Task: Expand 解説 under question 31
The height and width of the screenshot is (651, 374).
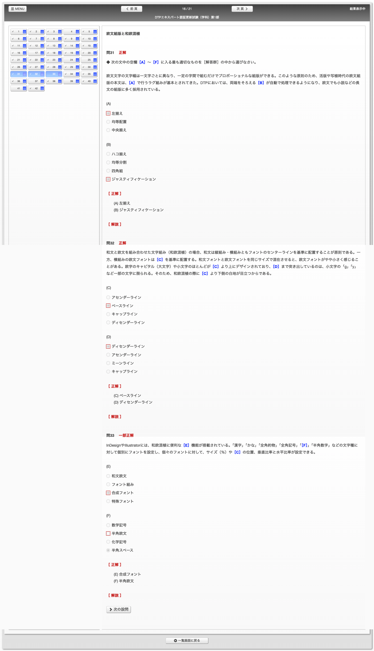Action: 115,224
